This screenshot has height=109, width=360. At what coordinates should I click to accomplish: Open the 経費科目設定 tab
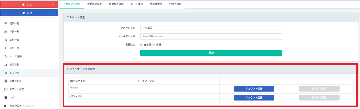coord(116,4)
